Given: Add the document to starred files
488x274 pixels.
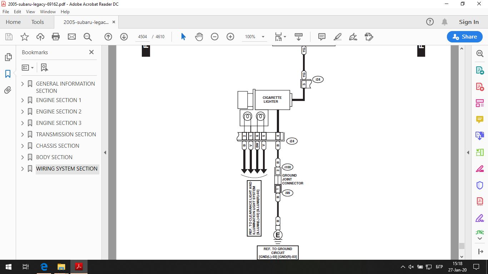Looking at the screenshot, I should [25, 37].
